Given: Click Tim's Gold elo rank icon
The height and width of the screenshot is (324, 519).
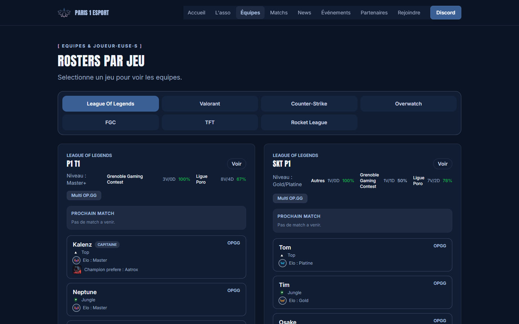Looking at the screenshot, I should click(x=283, y=301).
